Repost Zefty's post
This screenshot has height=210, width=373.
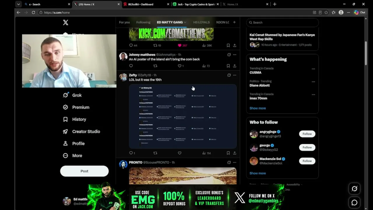(155, 153)
